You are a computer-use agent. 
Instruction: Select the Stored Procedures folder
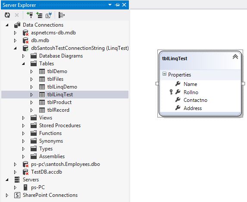60,125
